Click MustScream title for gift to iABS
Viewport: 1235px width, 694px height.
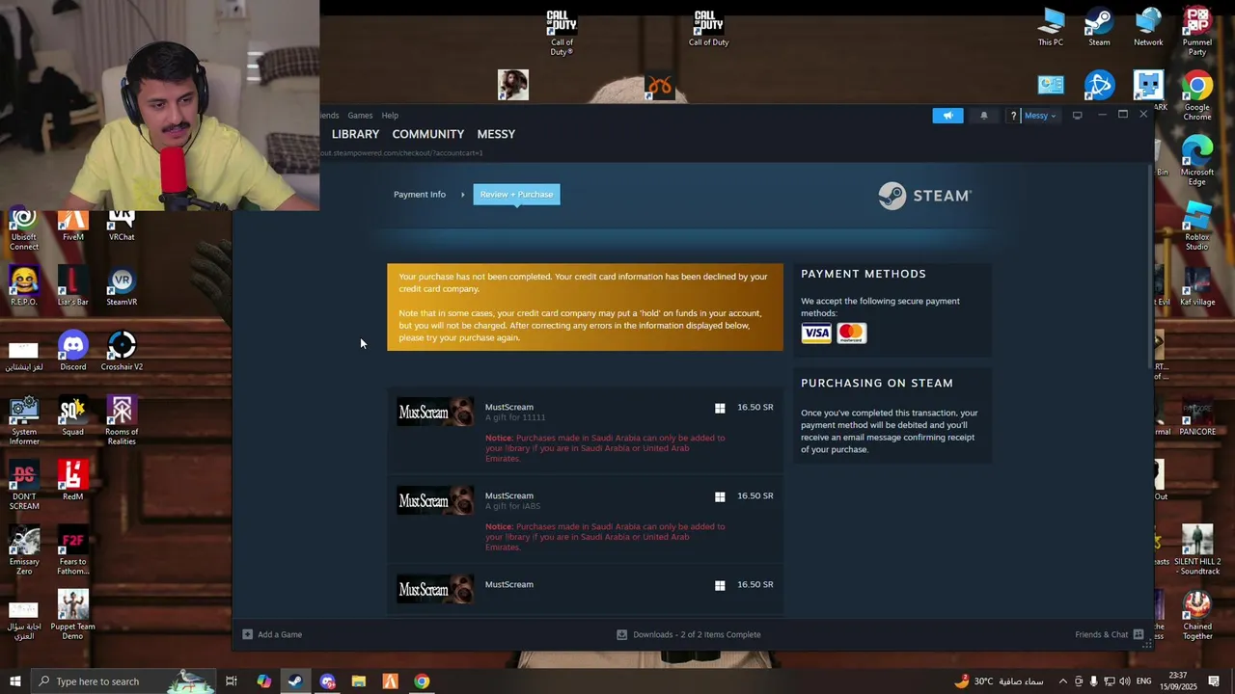(509, 495)
